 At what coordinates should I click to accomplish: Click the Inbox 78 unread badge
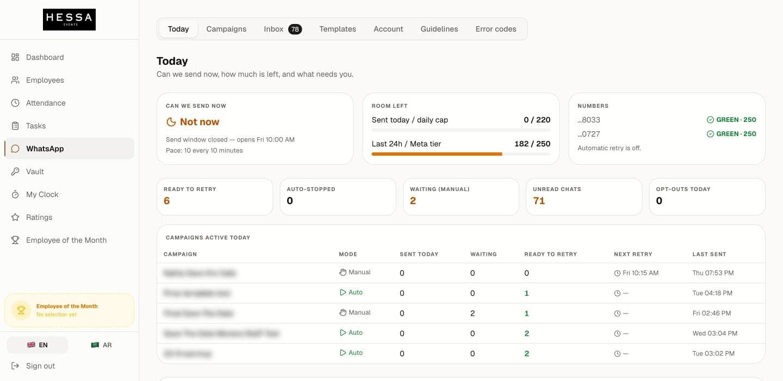click(295, 29)
